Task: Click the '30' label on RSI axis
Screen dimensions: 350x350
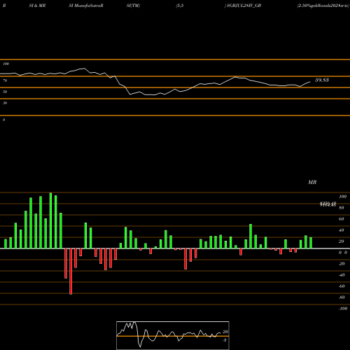Action: (5, 103)
